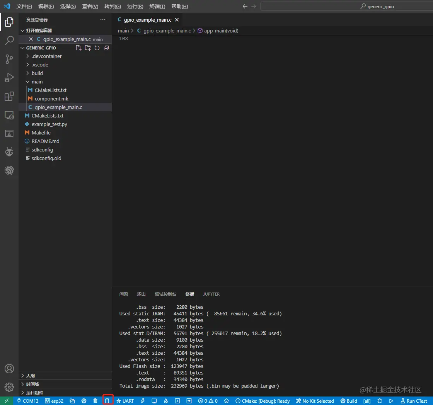Select the UART flash method
This screenshot has height=405, width=433.
(125, 401)
